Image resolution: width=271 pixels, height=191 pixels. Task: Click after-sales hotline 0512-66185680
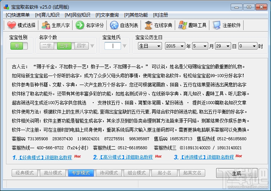click(232, 139)
